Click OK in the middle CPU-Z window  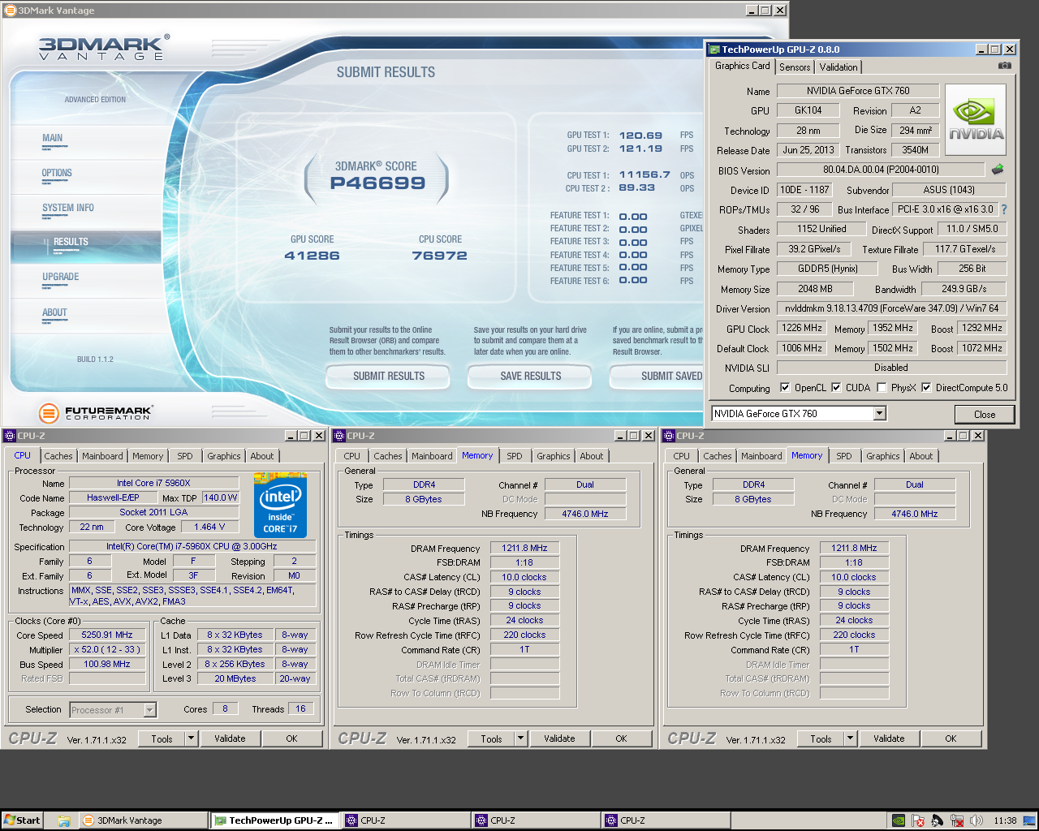coord(621,738)
